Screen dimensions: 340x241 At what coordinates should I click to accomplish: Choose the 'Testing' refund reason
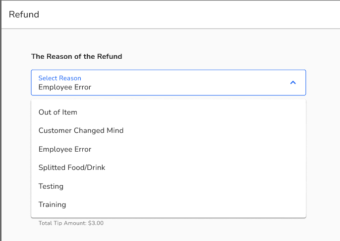click(51, 186)
